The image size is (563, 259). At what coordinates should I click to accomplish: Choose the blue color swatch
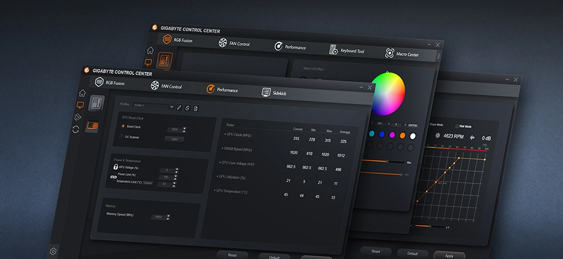point(382,134)
